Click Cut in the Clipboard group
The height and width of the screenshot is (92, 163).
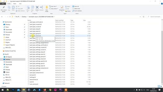coord(18,6)
